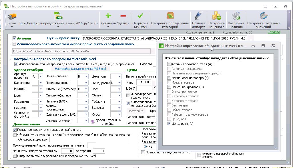Open Производитель column dropdown
293x168 pixels.
pyautogui.click(x=86, y=83)
